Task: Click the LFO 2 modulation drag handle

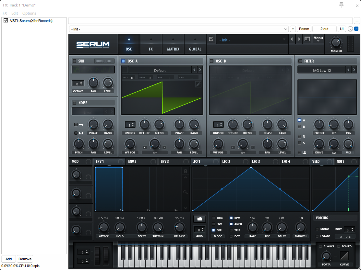Action: (246, 162)
